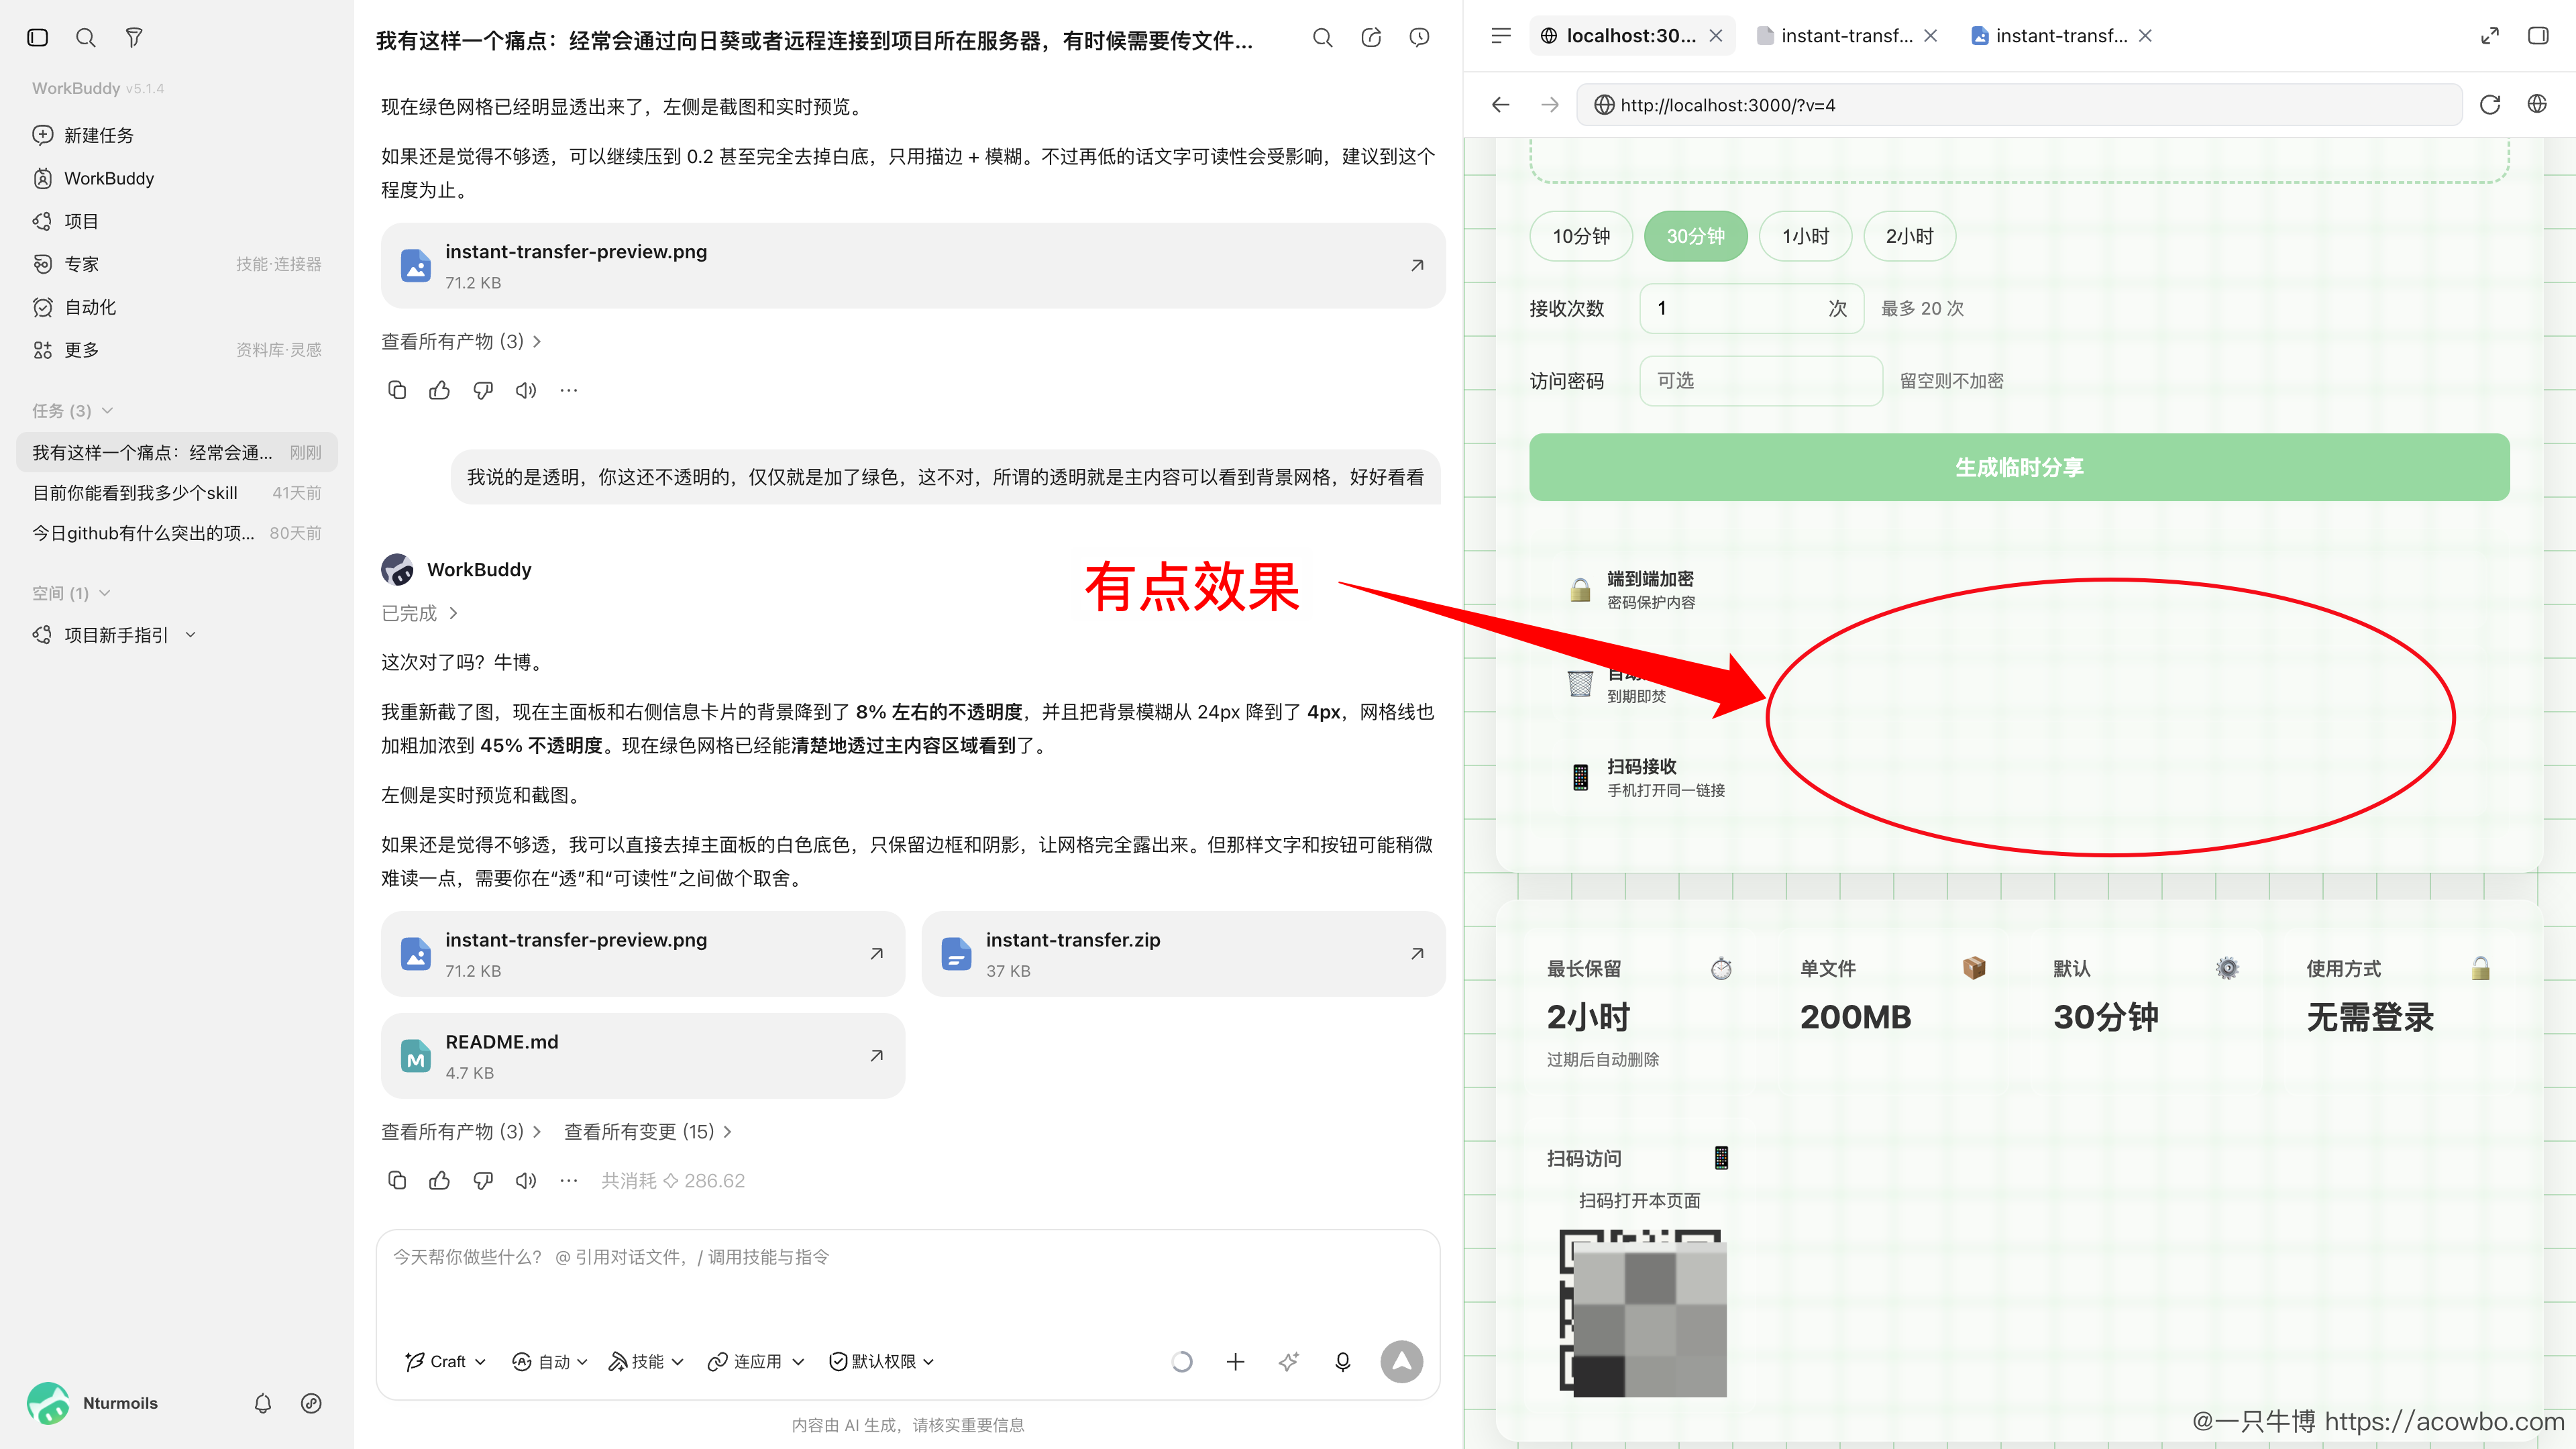Screen dimensions: 2576x1449
Task: Select 1小时 expiry option
Action: click(x=1805, y=236)
